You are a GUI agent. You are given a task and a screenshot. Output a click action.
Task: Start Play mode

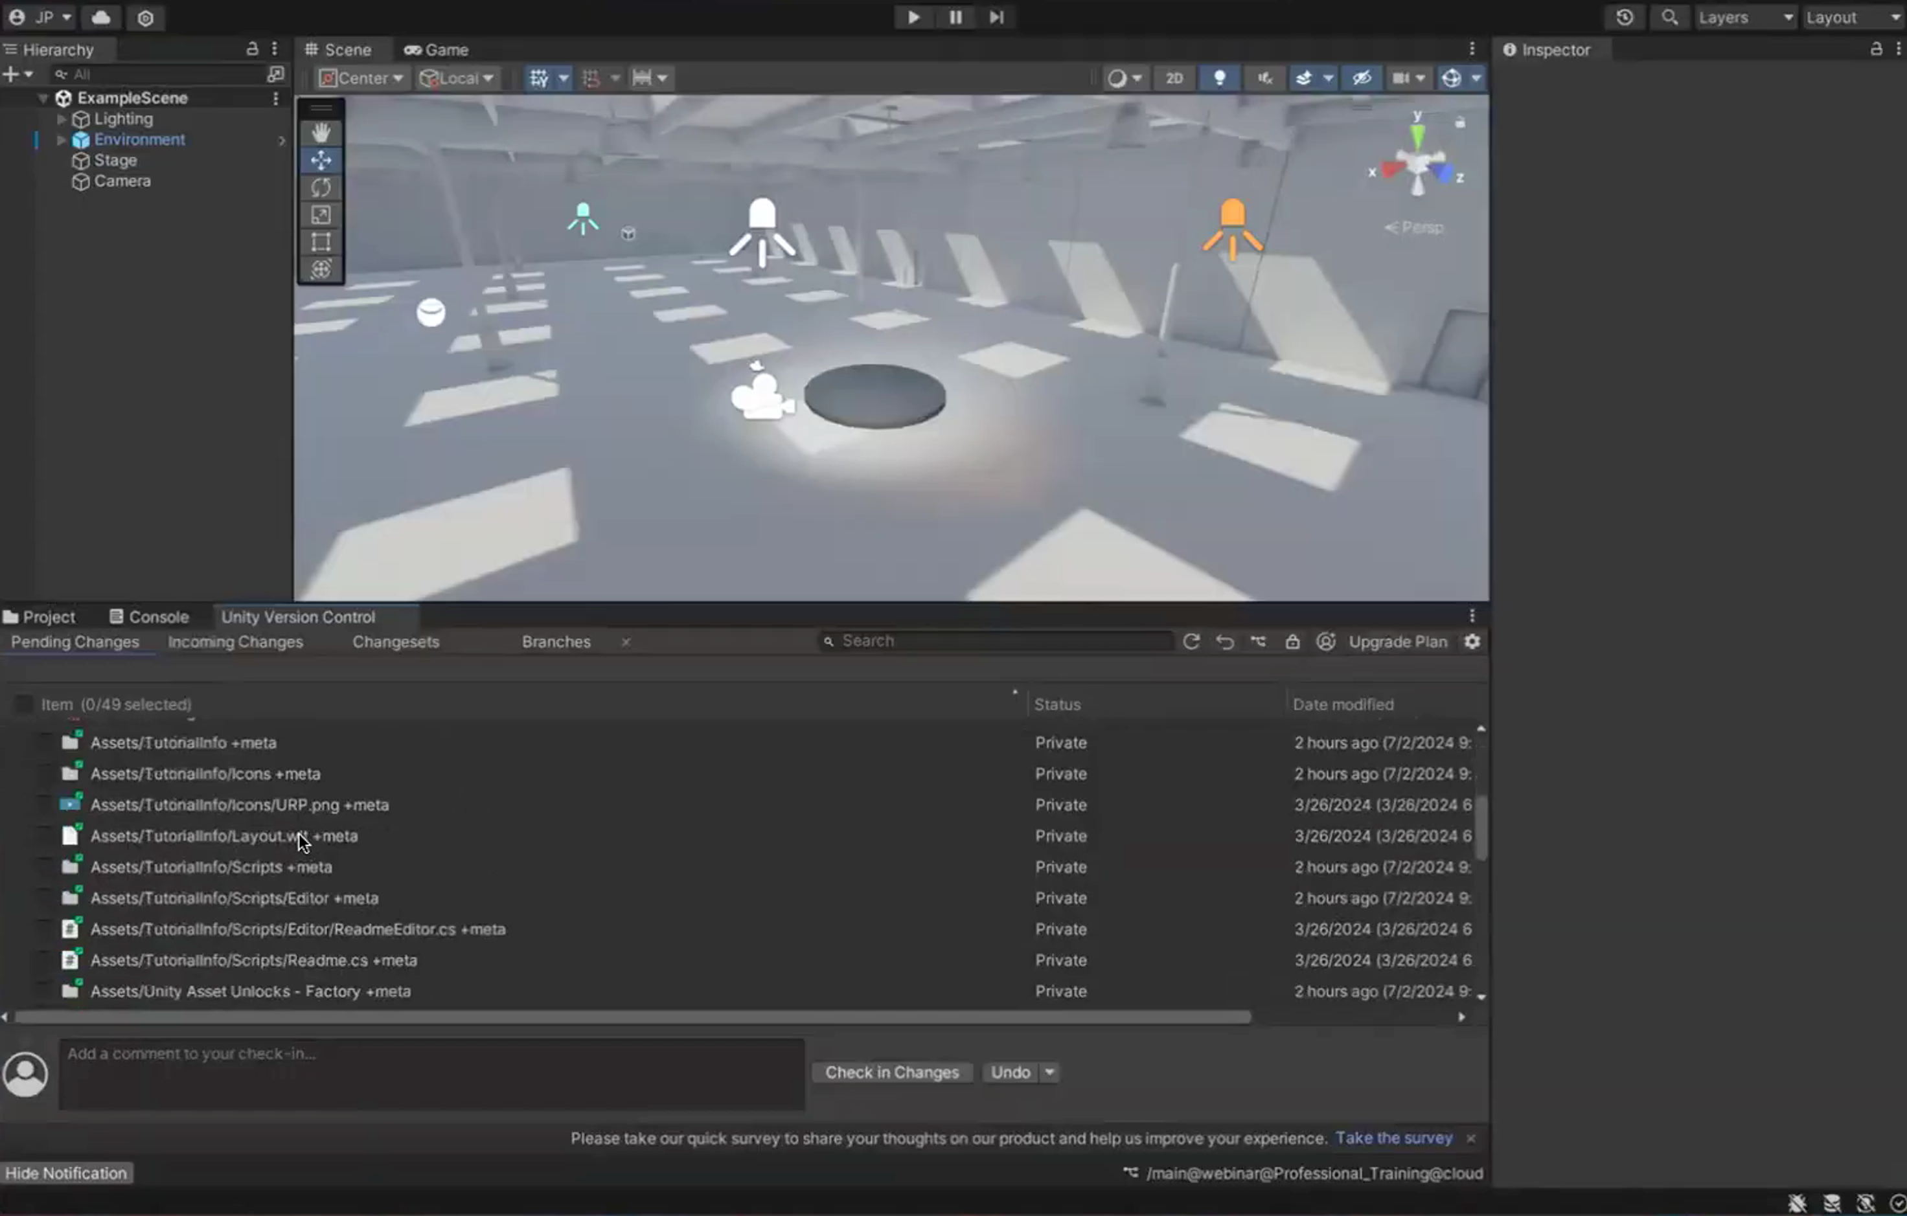click(x=913, y=17)
